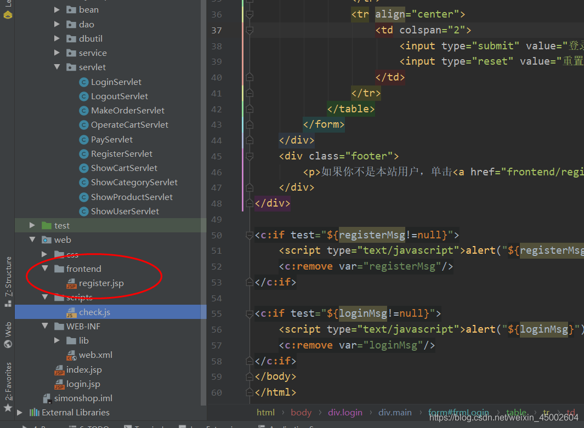This screenshot has width=584, height=428.
Task: Toggle fold marker at line 53
Action: (x=250, y=282)
